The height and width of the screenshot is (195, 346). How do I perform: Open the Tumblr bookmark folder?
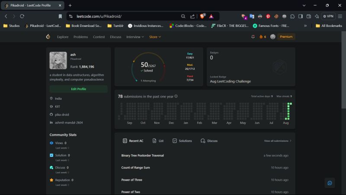coord(115,26)
